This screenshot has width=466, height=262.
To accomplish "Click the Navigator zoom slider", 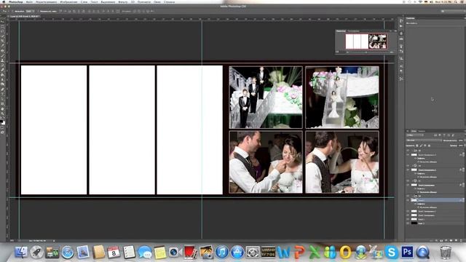I will pyautogui.click(x=366, y=52).
